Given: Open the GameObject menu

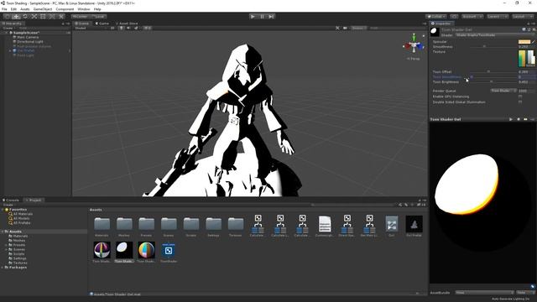Looking at the screenshot, I should [x=43, y=9].
